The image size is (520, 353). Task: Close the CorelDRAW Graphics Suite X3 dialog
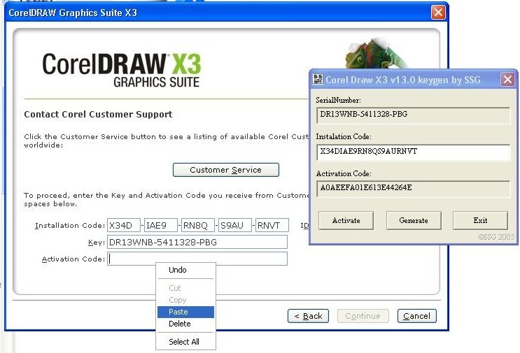point(438,13)
